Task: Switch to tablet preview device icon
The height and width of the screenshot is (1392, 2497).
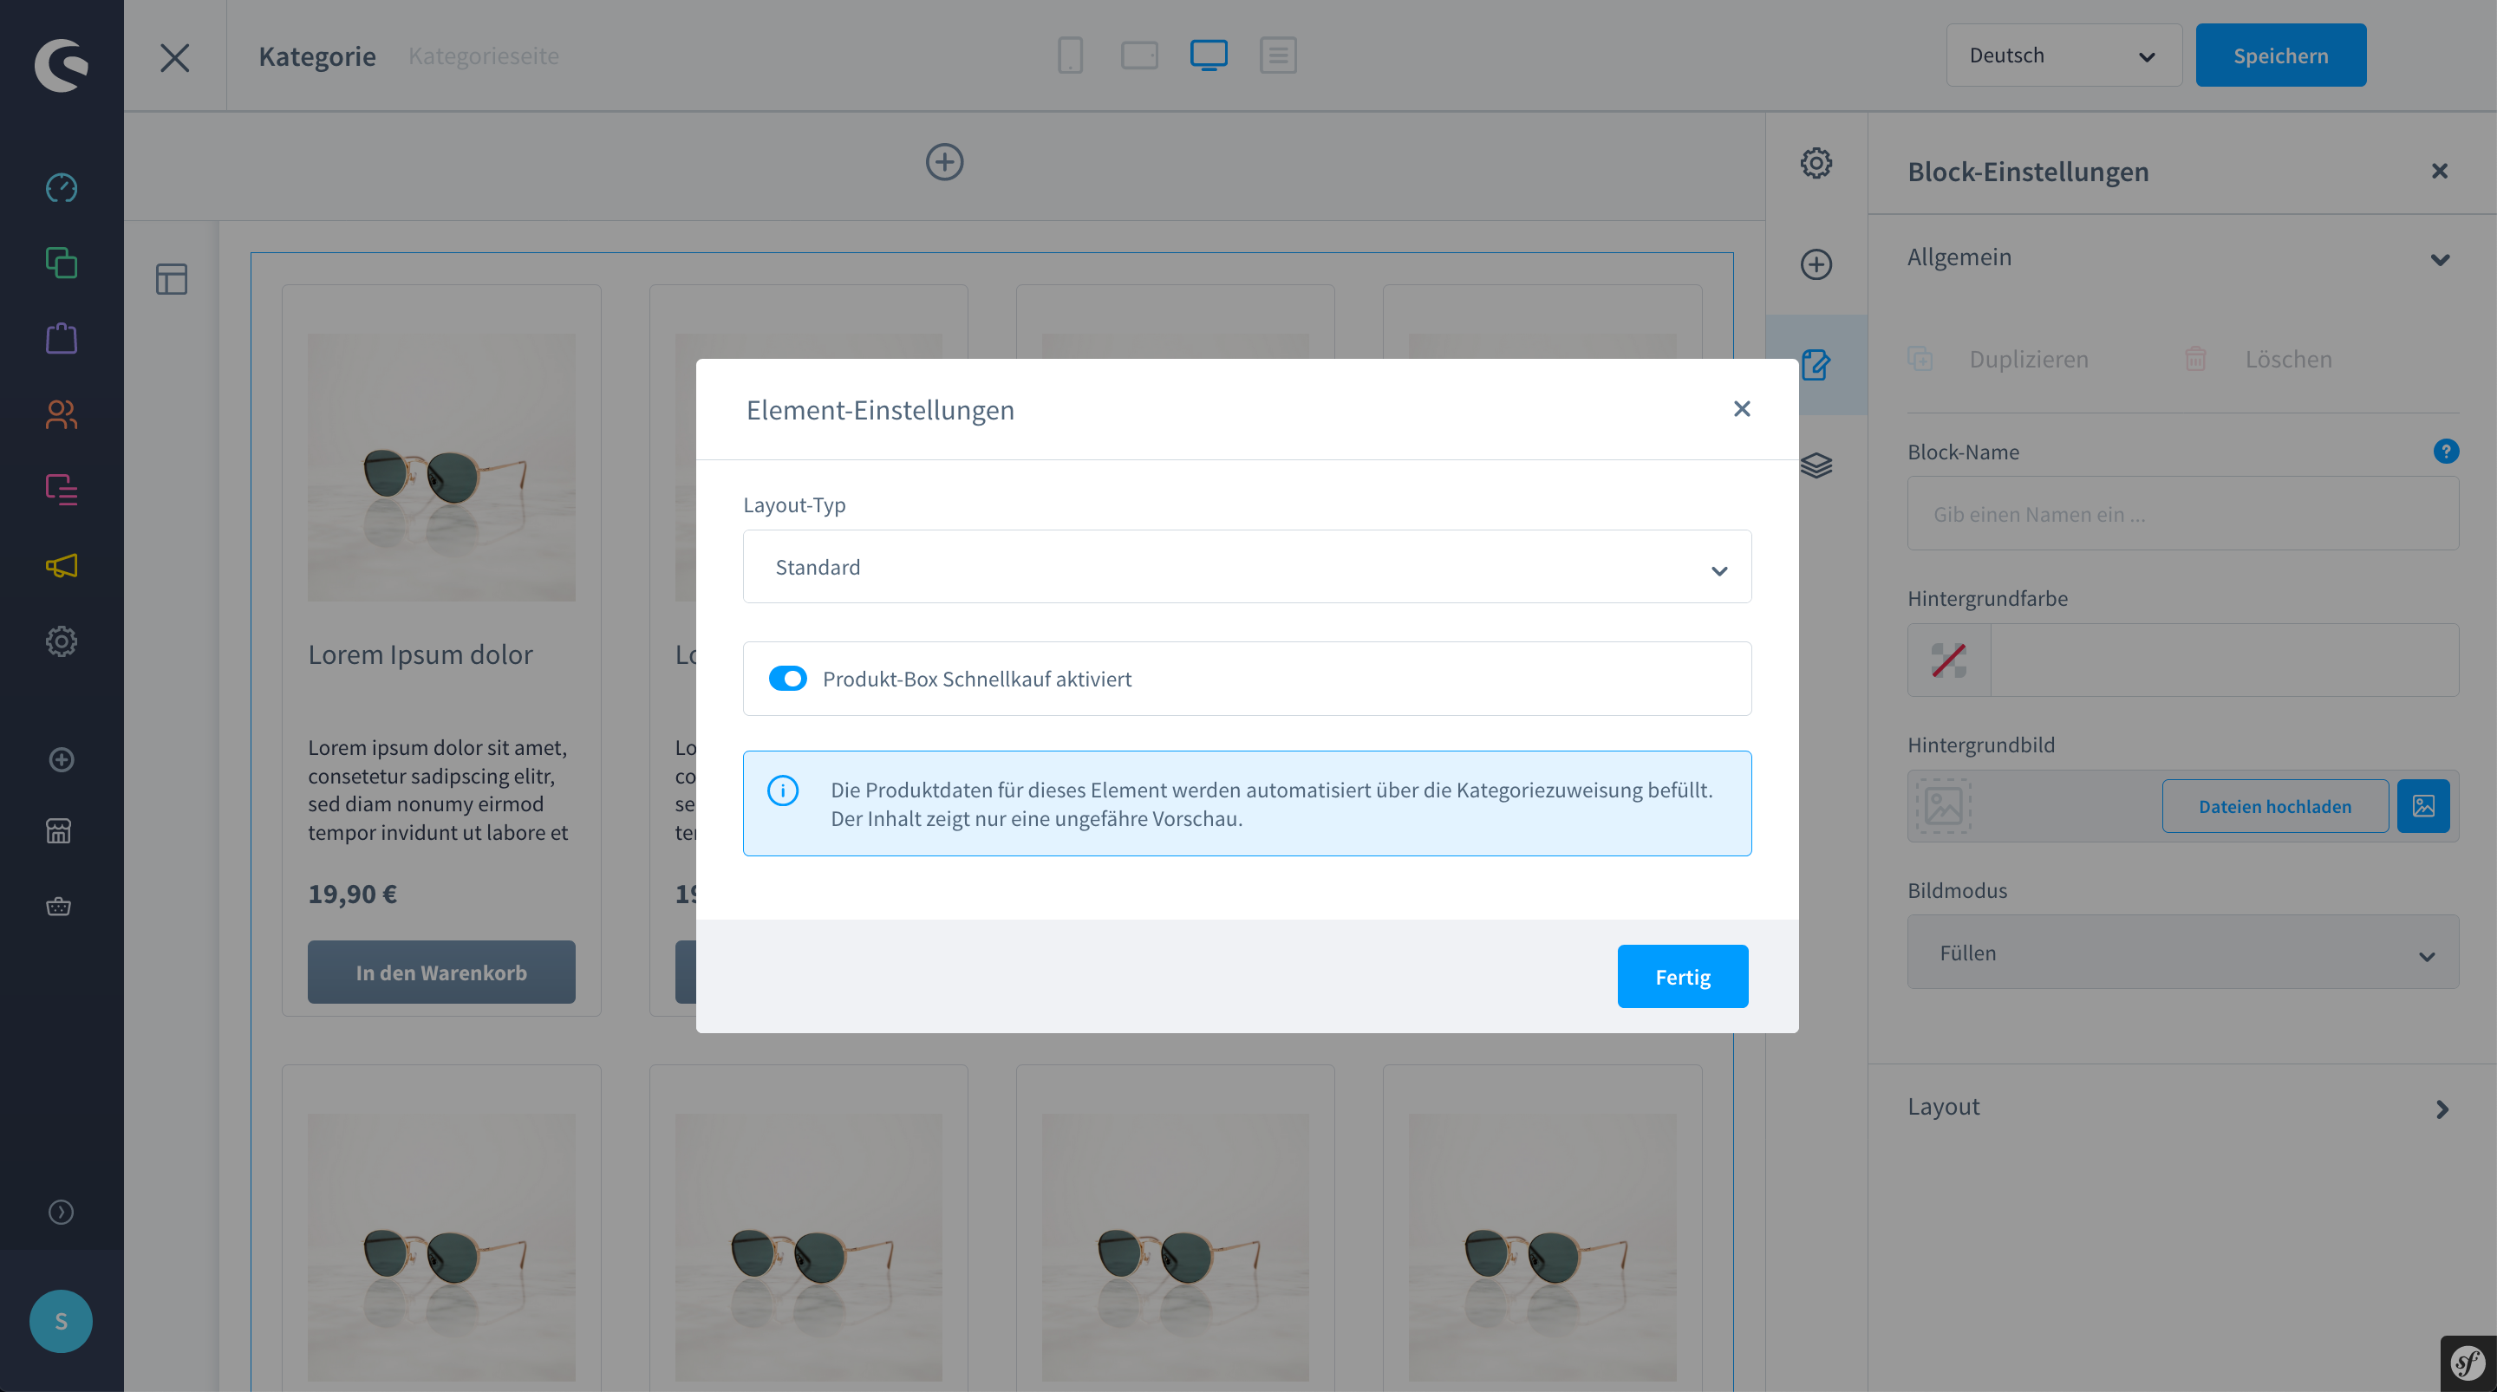Action: click(x=1139, y=55)
